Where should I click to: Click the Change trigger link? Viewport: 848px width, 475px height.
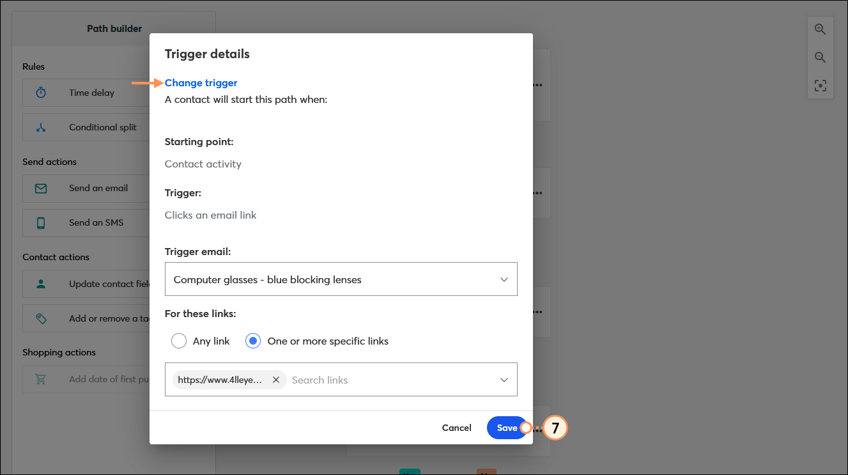point(201,83)
